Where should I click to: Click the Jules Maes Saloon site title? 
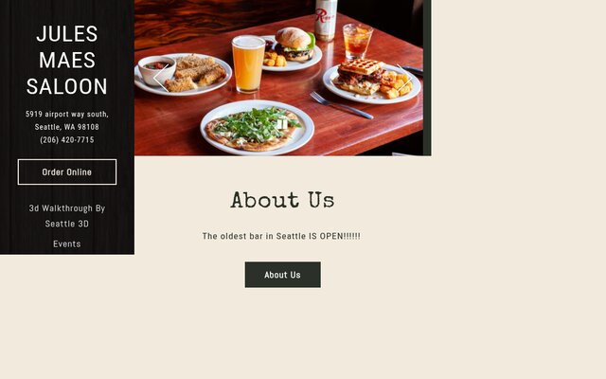pos(67,60)
